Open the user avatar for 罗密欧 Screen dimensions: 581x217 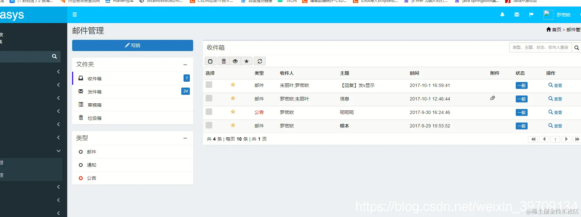point(548,14)
